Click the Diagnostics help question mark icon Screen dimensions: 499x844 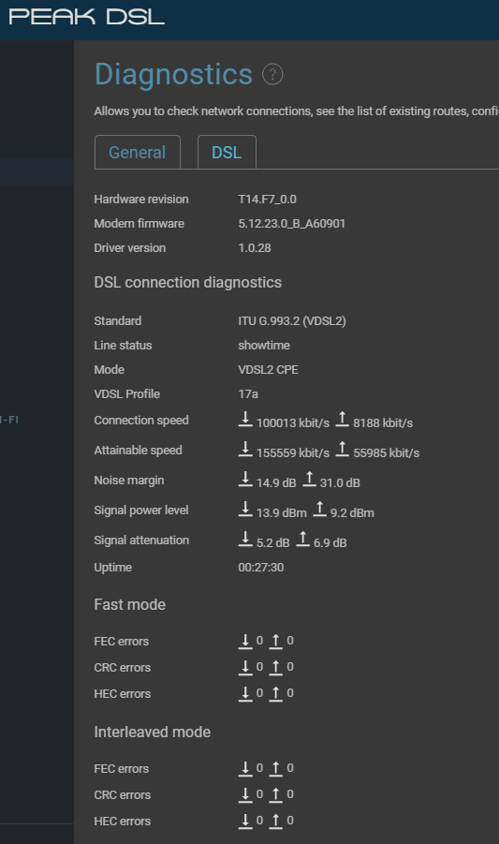click(272, 74)
